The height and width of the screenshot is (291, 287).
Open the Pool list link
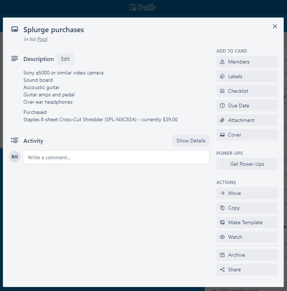coord(42,39)
